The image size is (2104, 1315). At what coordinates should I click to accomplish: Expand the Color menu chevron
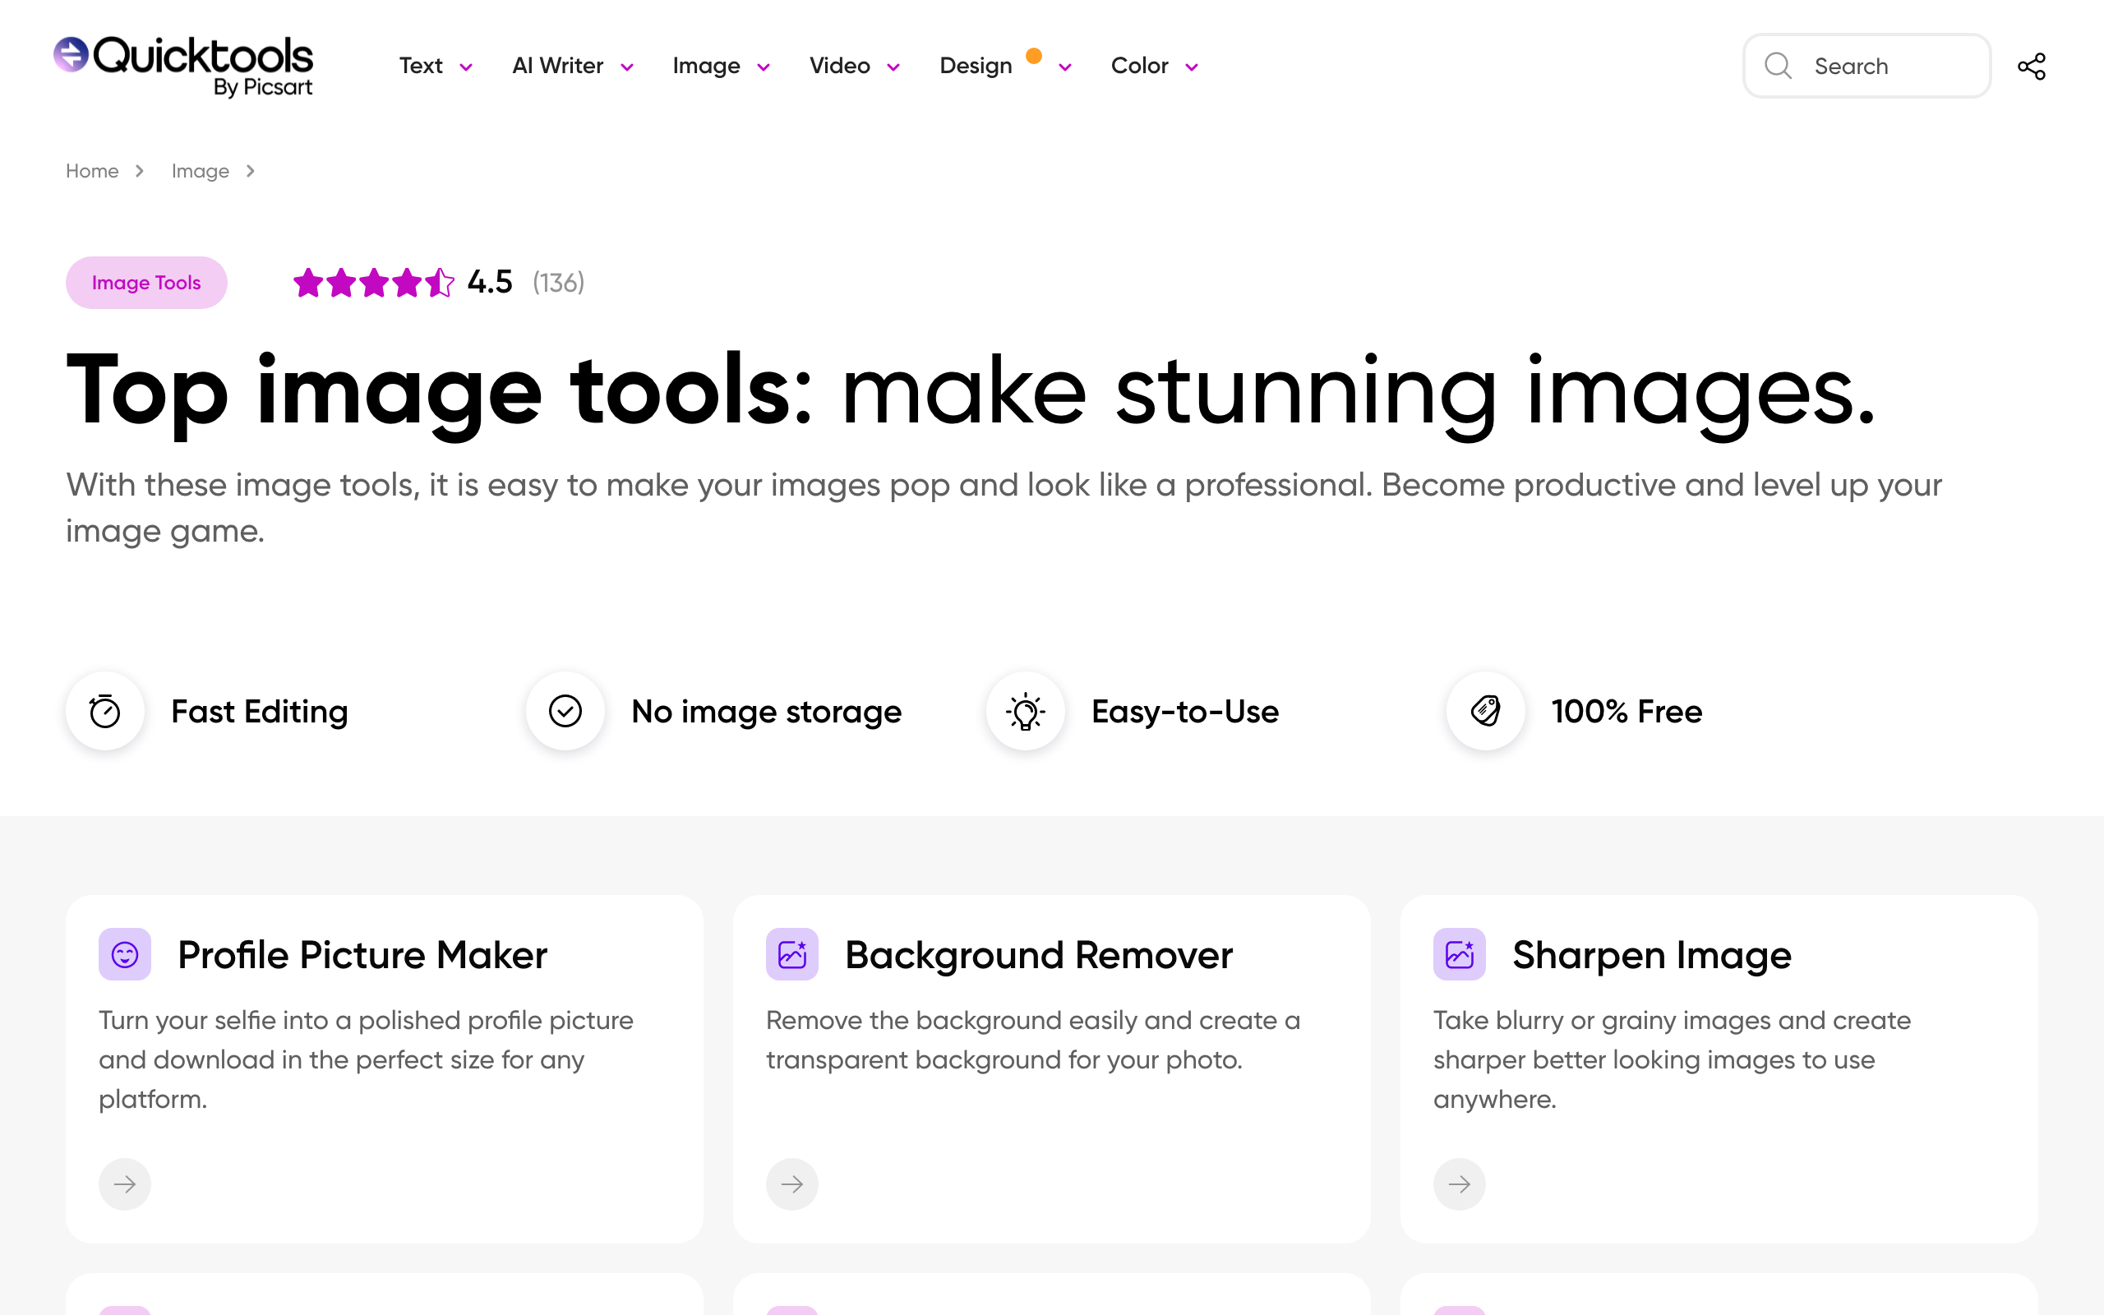pos(1192,67)
